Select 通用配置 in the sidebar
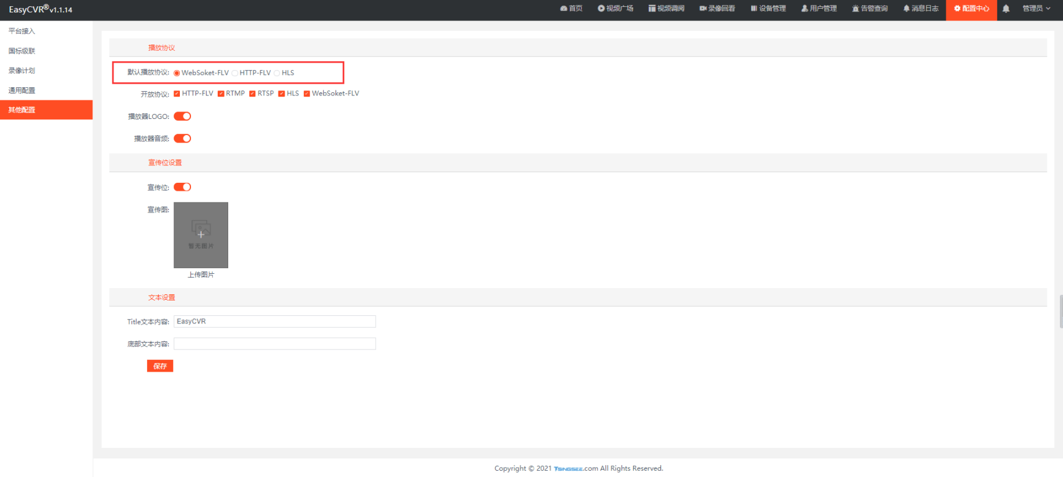The height and width of the screenshot is (477, 1063). [x=22, y=90]
